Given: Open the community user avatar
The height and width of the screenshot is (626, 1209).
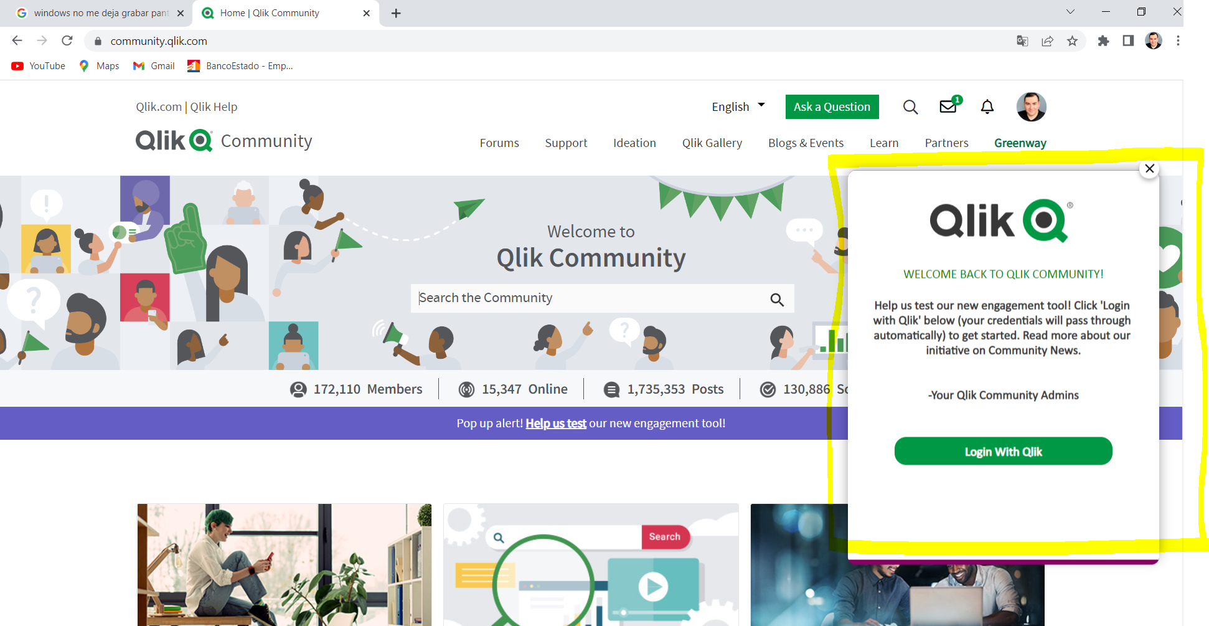Looking at the screenshot, I should (x=1031, y=107).
